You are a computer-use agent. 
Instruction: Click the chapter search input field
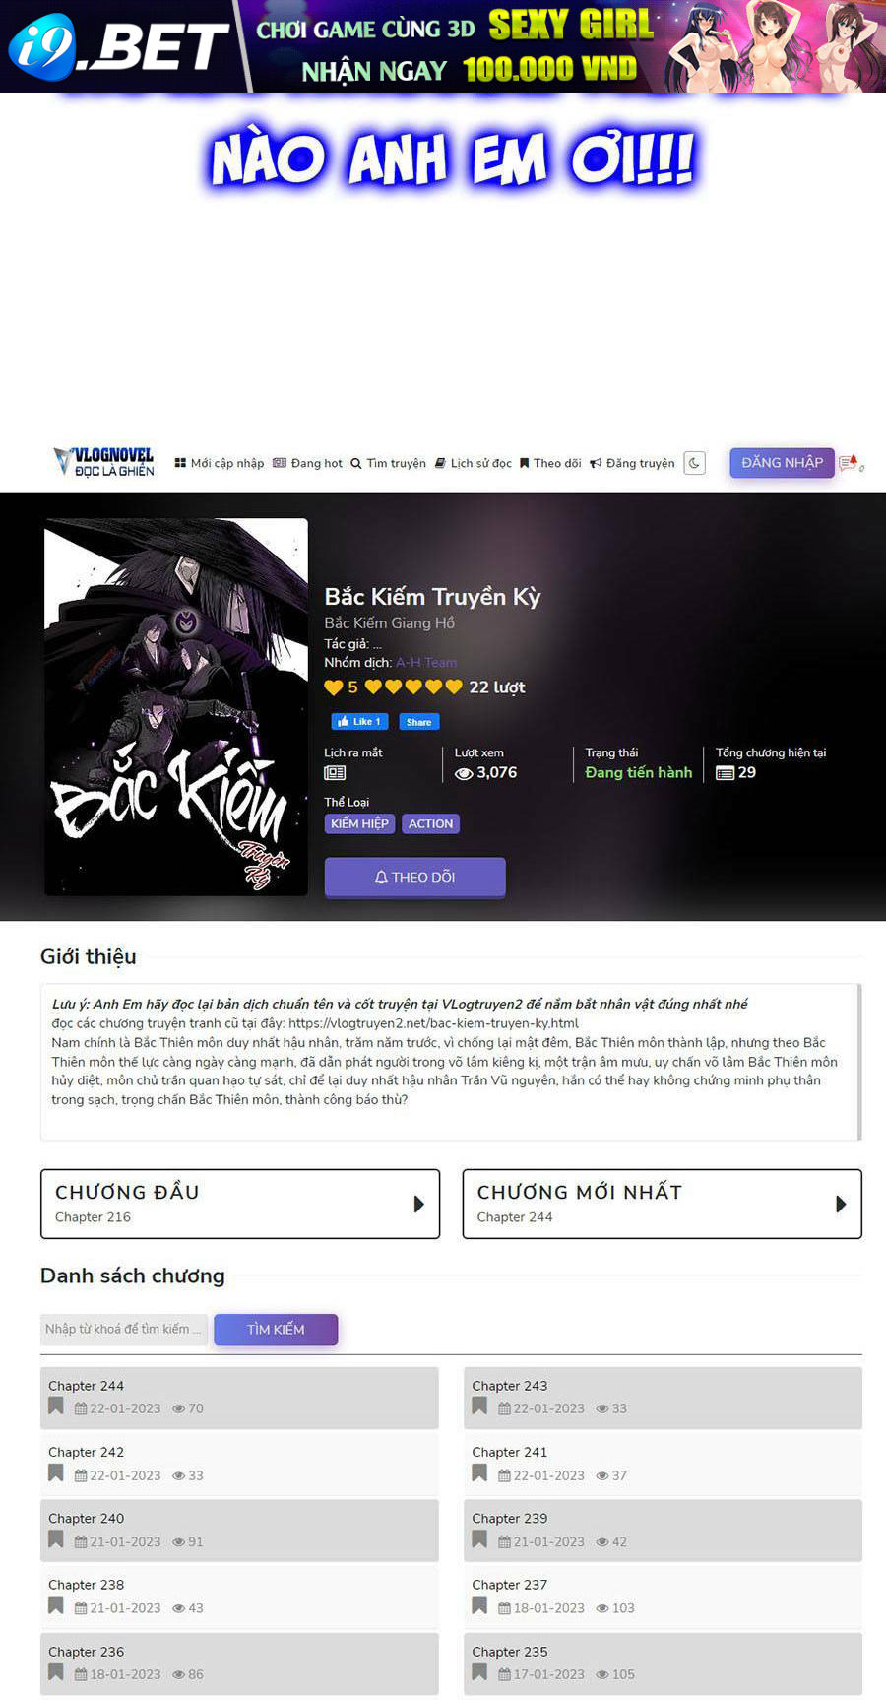[x=124, y=1329]
